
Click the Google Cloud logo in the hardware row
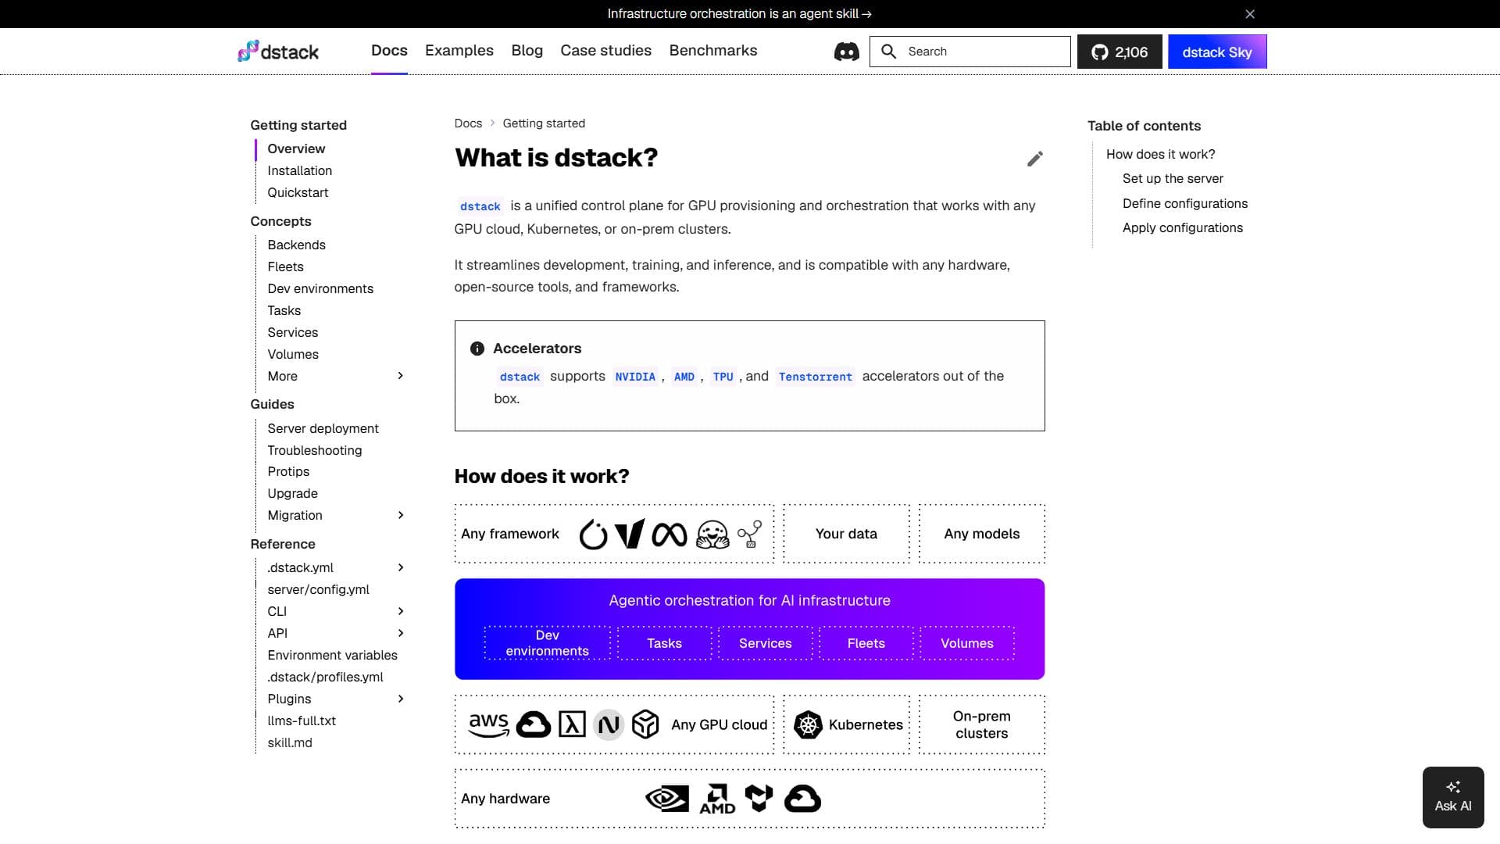[x=802, y=799]
